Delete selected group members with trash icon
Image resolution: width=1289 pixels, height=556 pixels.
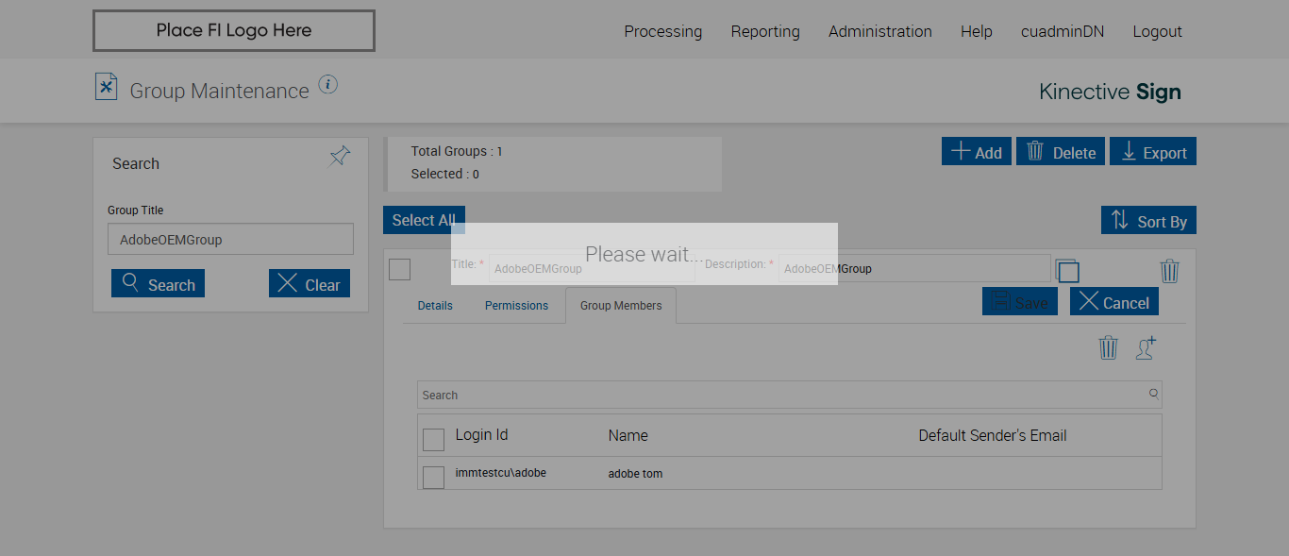(1108, 348)
